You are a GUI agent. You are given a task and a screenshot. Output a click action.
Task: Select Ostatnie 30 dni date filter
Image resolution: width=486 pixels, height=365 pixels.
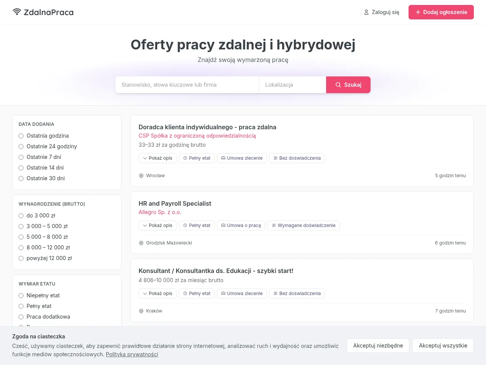pos(21,178)
